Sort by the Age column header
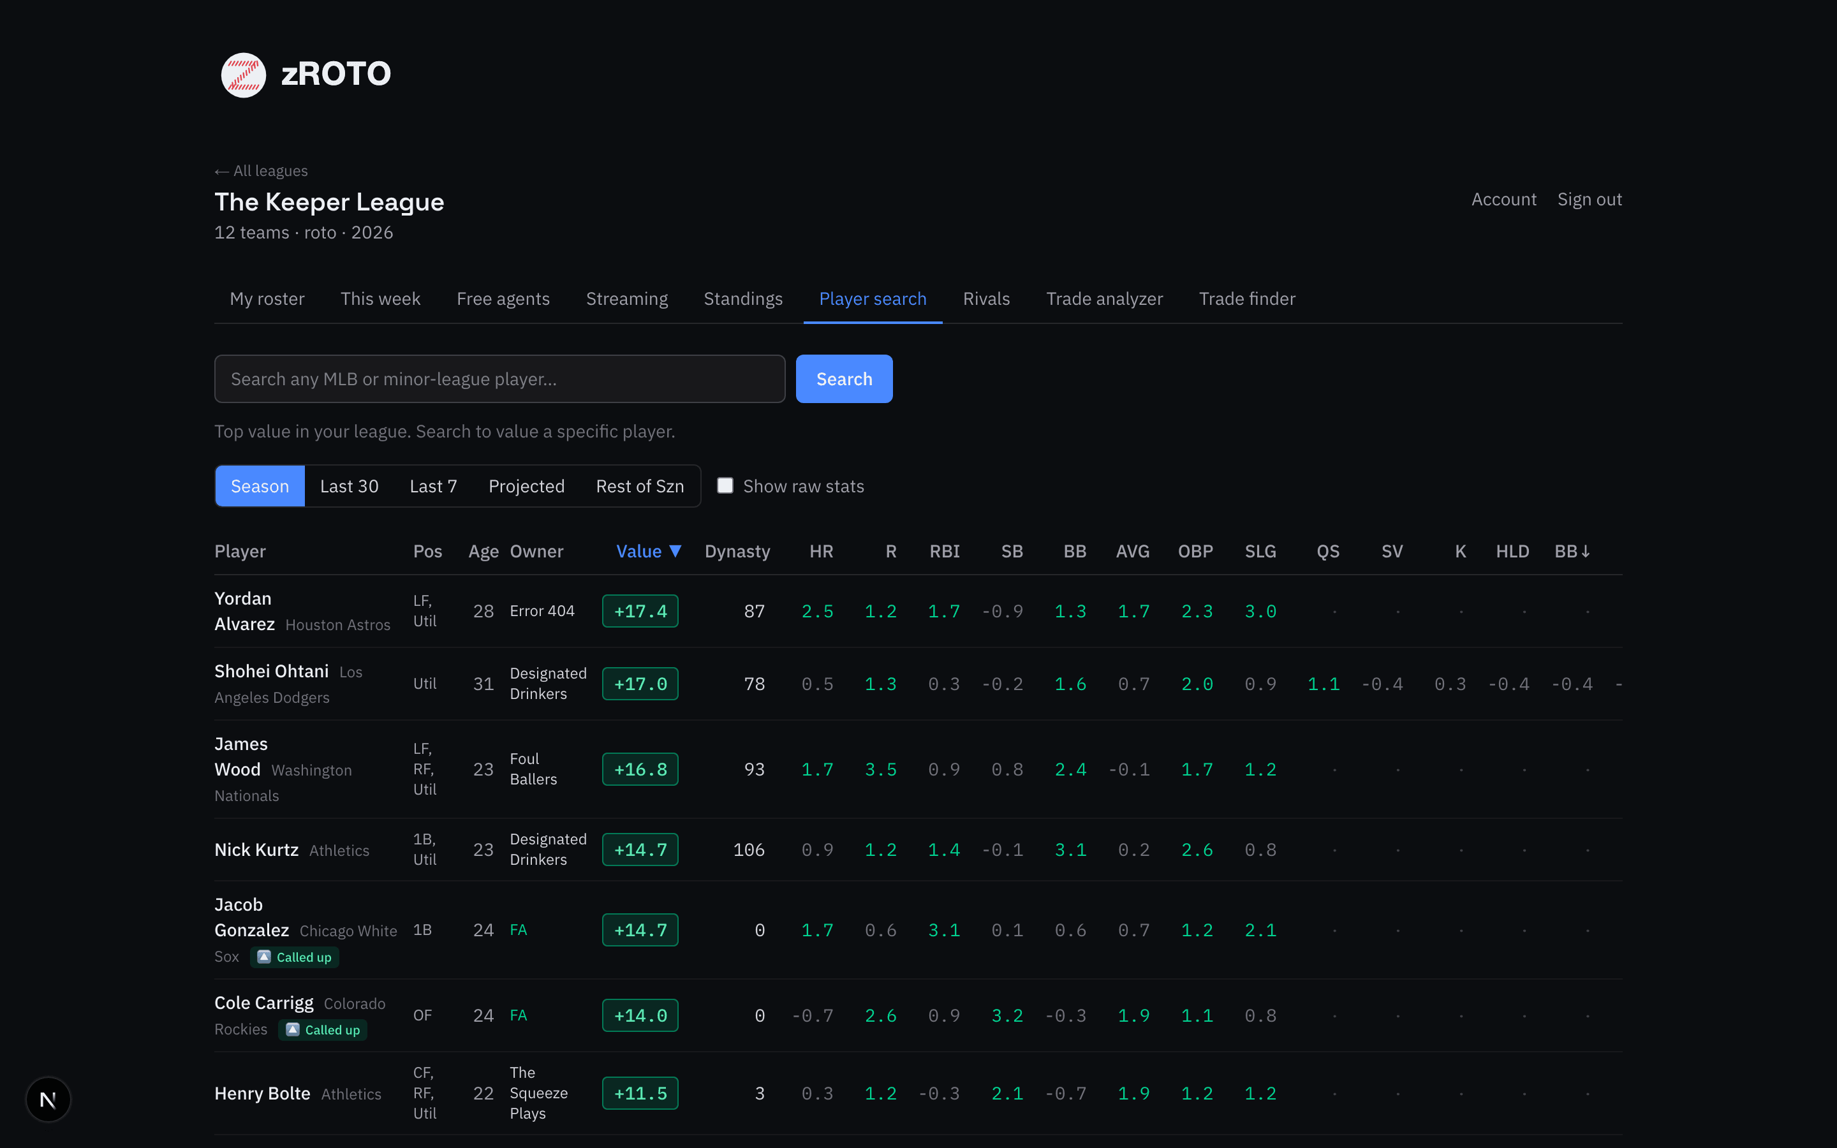Viewport: 1837px width, 1148px height. click(x=483, y=551)
